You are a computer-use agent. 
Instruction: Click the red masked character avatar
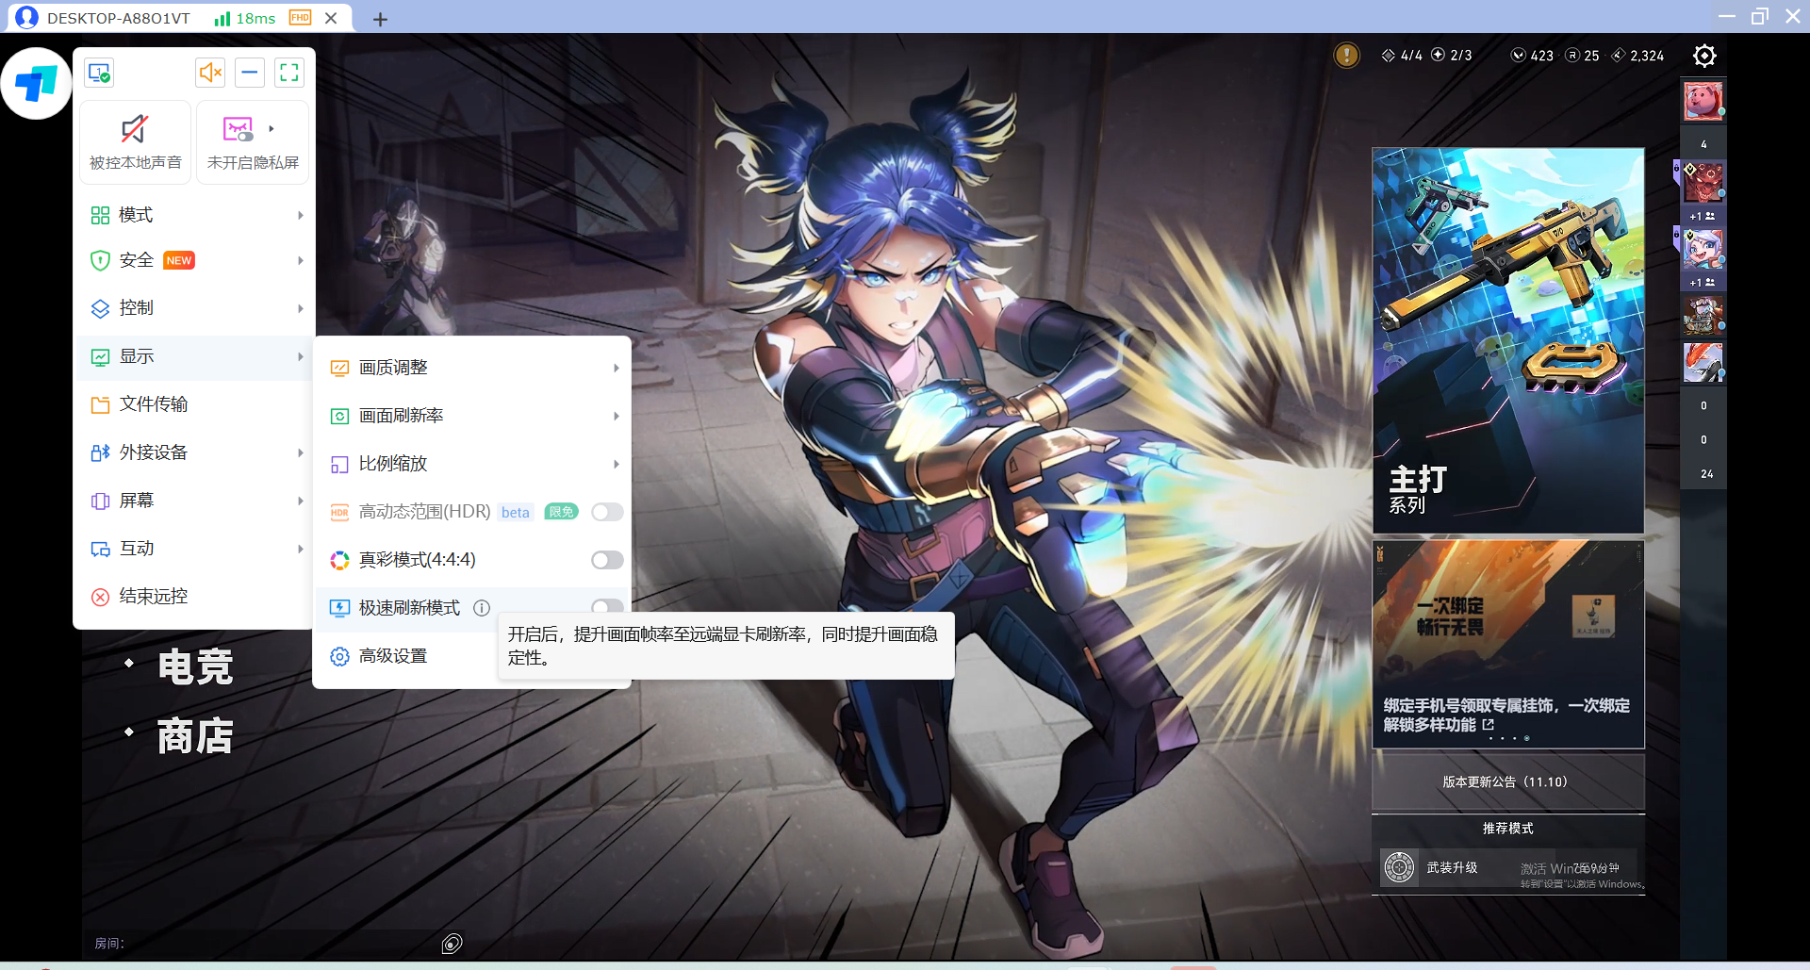(1703, 182)
